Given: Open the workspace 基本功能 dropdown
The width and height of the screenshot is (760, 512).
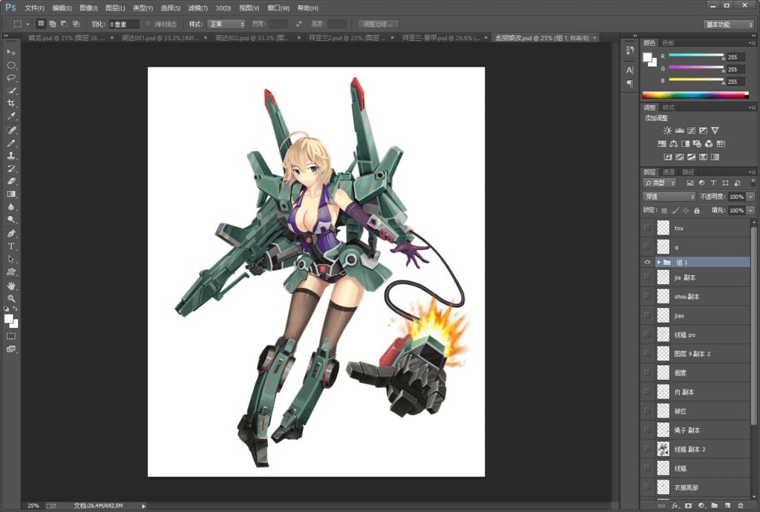Looking at the screenshot, I should coord(729,24).
